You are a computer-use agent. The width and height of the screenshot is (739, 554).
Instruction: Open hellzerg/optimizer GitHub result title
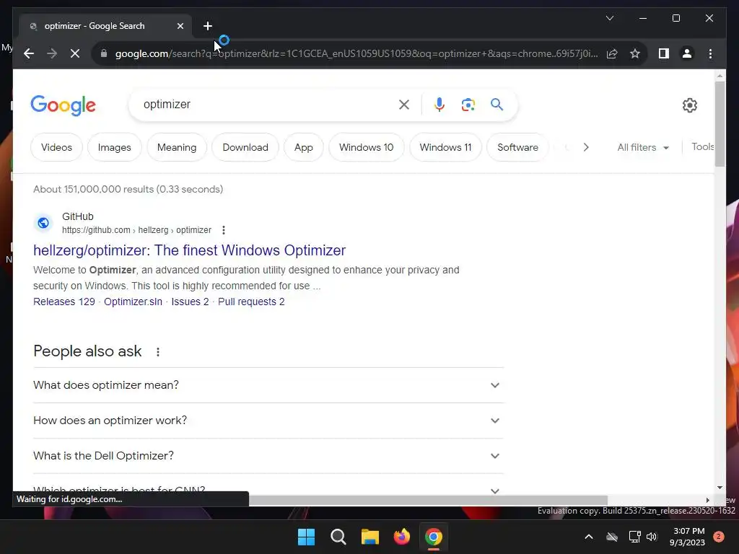pyautogui.click(x=190, y=250)
